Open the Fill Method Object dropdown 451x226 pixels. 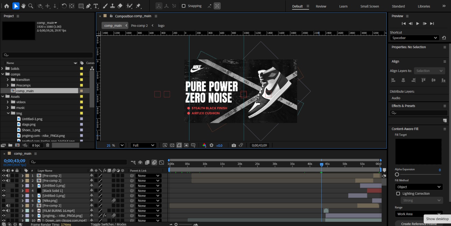[x=419, y=187]
